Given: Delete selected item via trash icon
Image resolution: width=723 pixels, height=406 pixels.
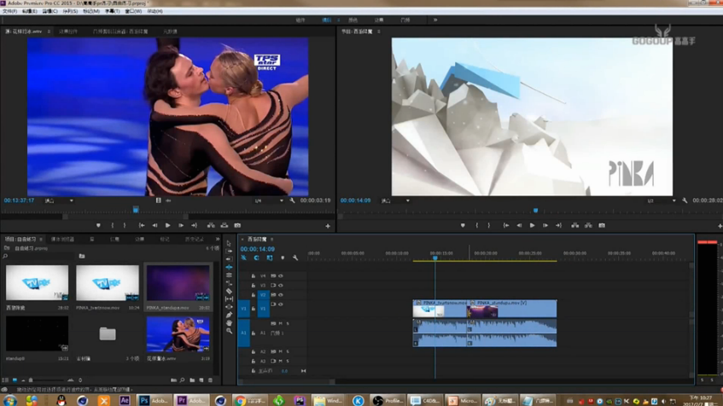Looking at the screenshot, I should coord(211,380).
